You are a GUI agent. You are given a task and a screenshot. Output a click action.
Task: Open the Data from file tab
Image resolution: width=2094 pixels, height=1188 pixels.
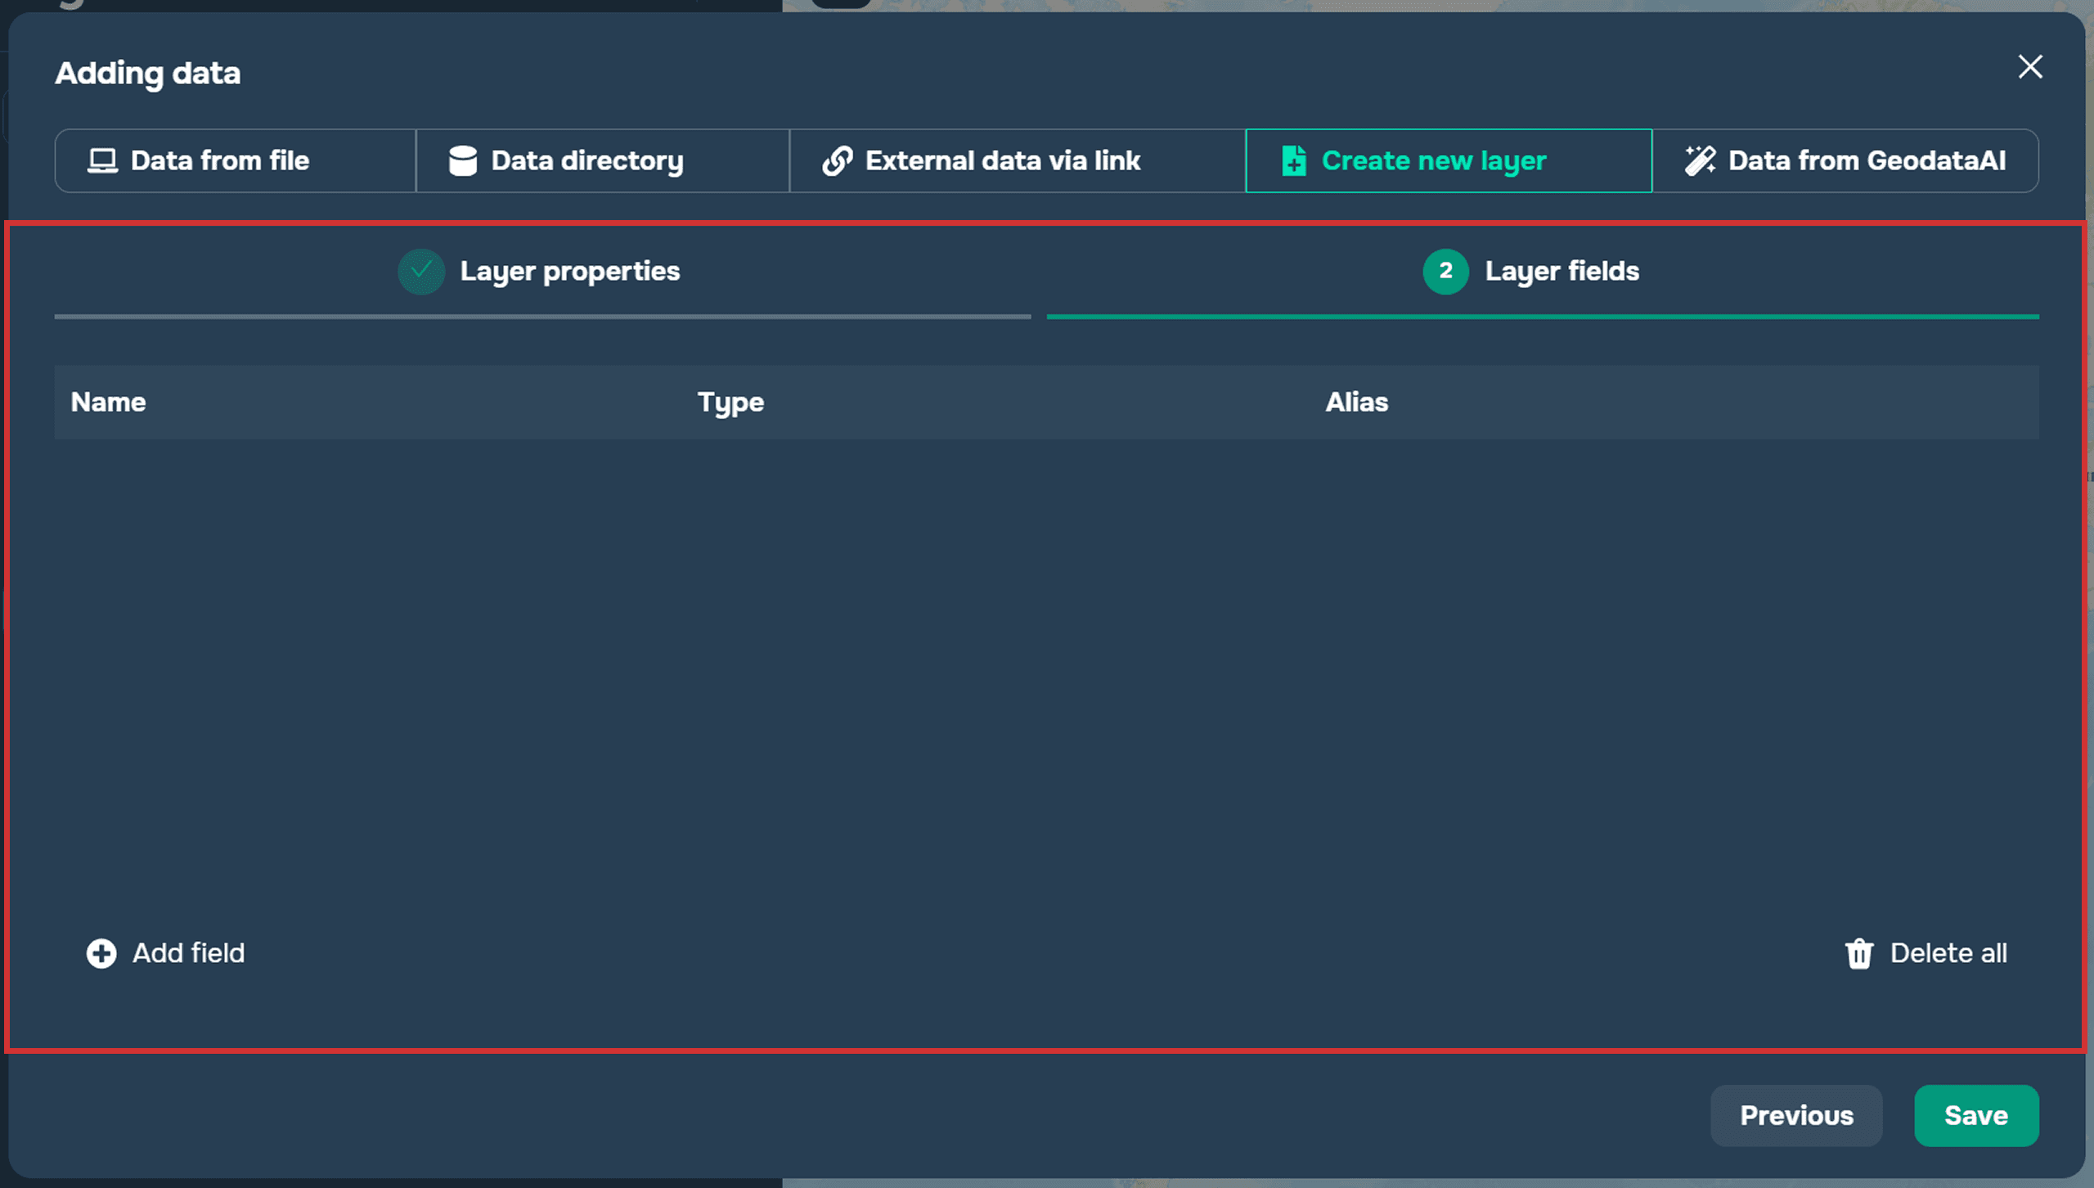236,160
